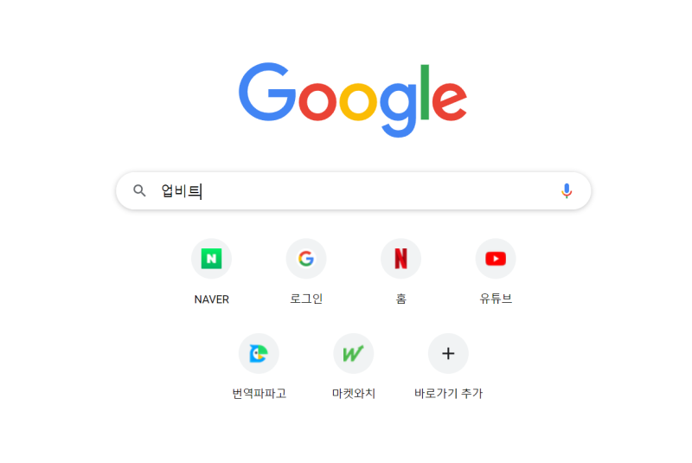Click the 로그인 shortcut label

point(306,299)
